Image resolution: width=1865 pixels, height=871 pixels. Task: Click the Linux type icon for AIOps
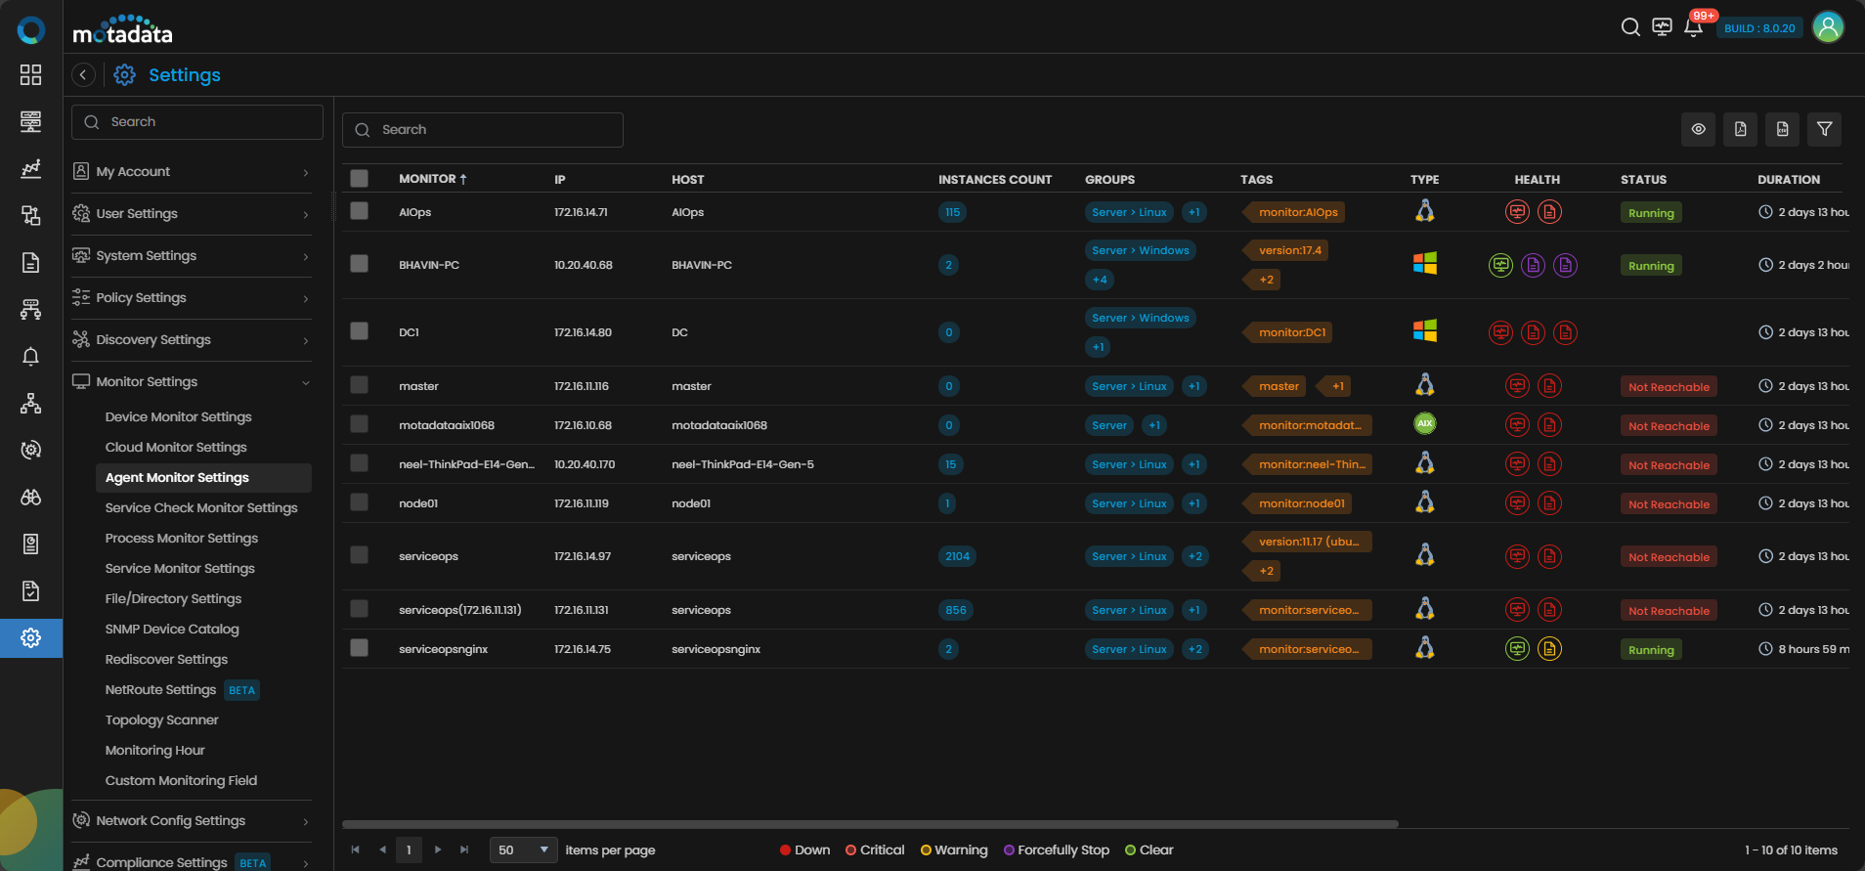click(x=1425, y=211)
